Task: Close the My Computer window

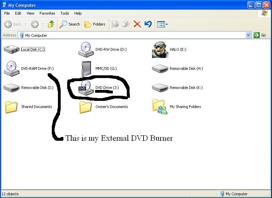Action: click(x=267, y=5)
